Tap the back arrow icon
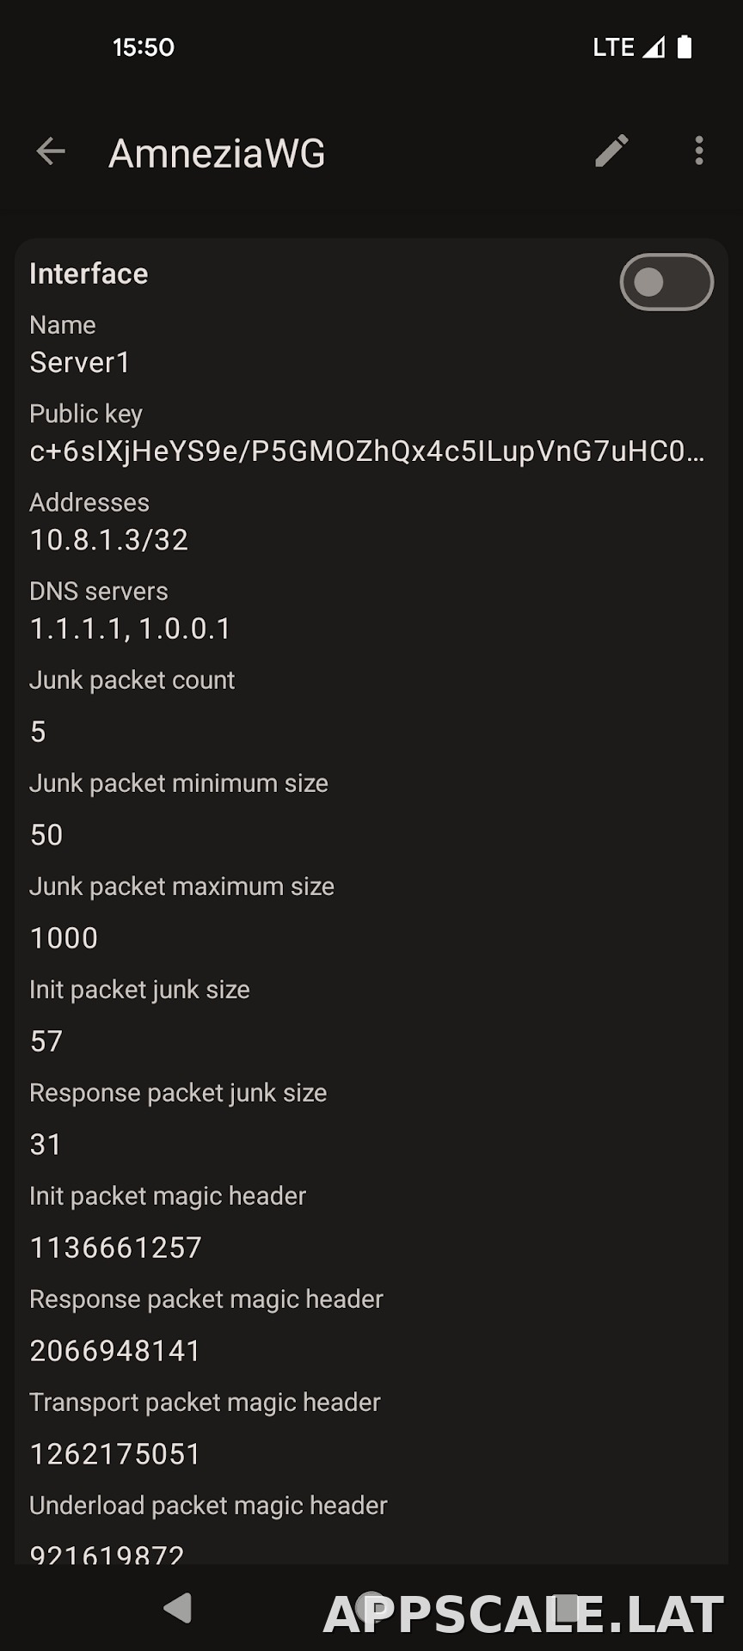743x1651 pixels. coord(51,151)
